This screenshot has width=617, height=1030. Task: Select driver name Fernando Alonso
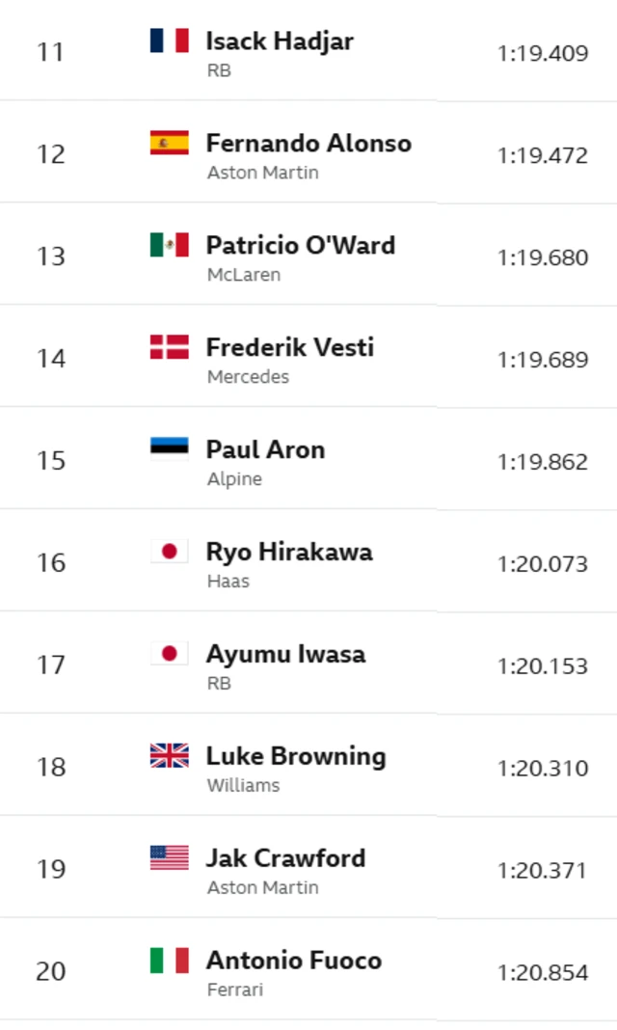(308, 143)
